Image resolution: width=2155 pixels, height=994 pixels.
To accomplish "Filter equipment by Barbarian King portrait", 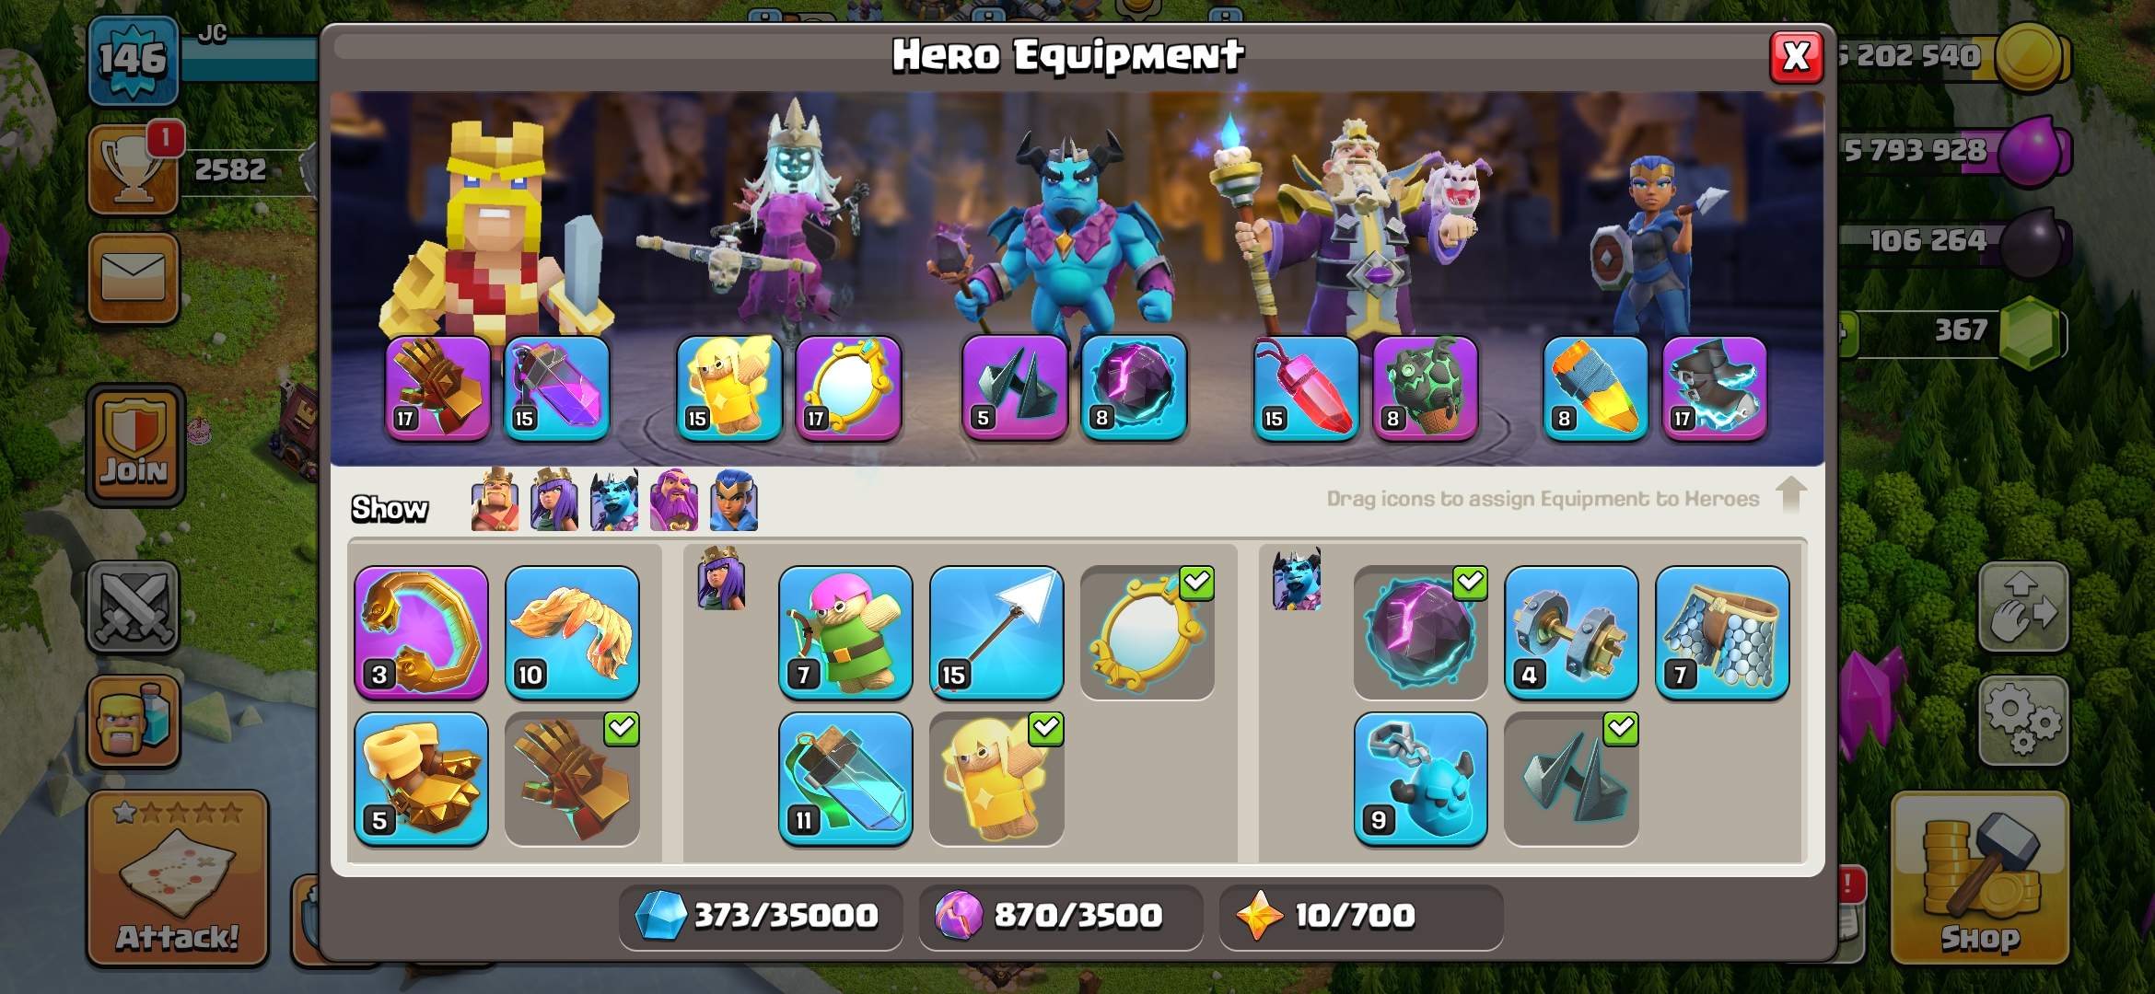I will pos(495,500).
